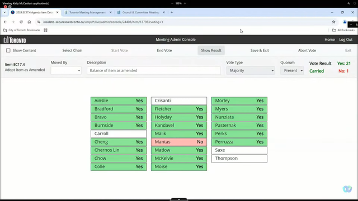Viewport: 358px width, 201px height.
Task: Click Start Vote
Action: click(x=119, y=50)
